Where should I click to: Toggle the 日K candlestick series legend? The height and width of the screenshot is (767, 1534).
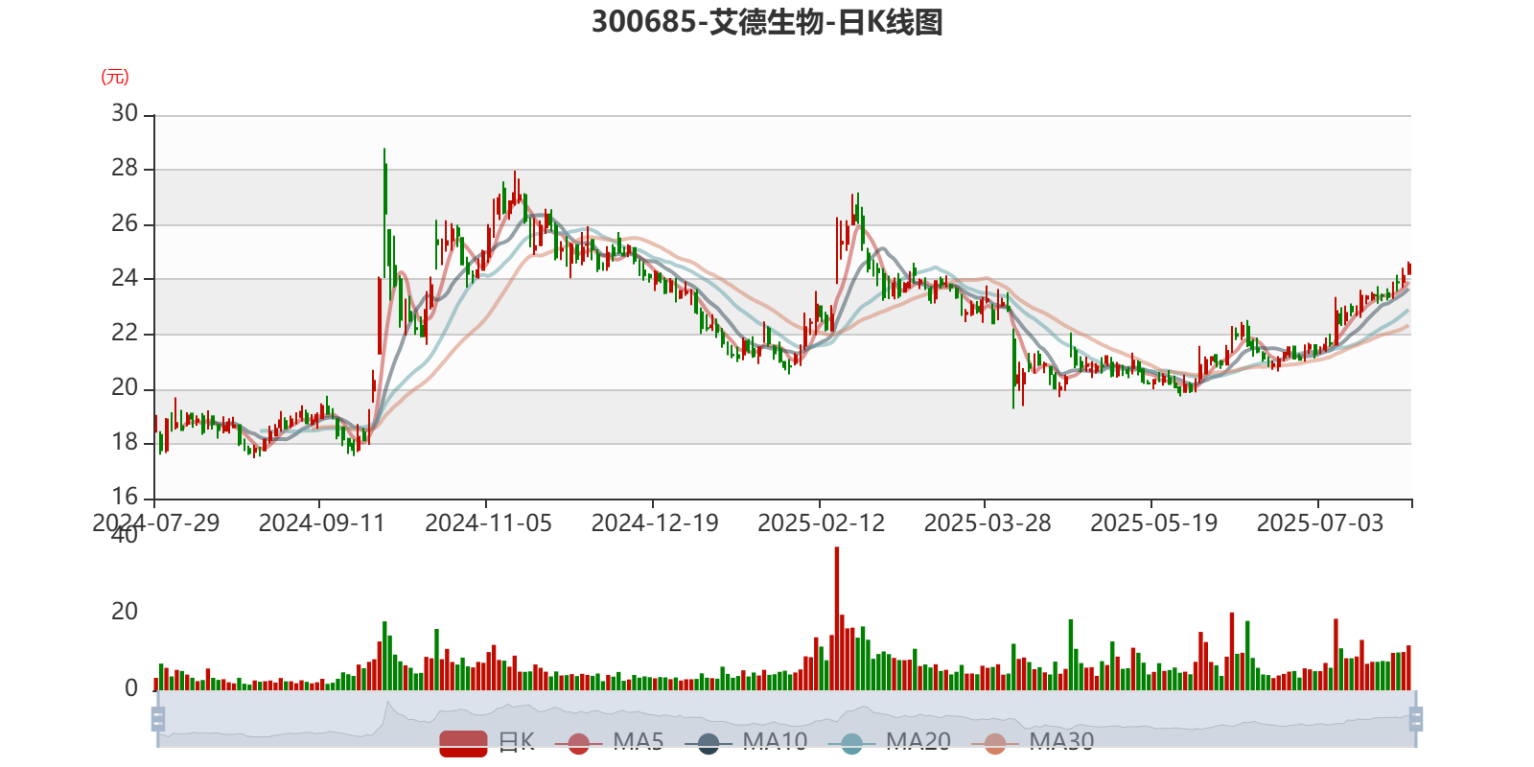[x=487, y=743]
